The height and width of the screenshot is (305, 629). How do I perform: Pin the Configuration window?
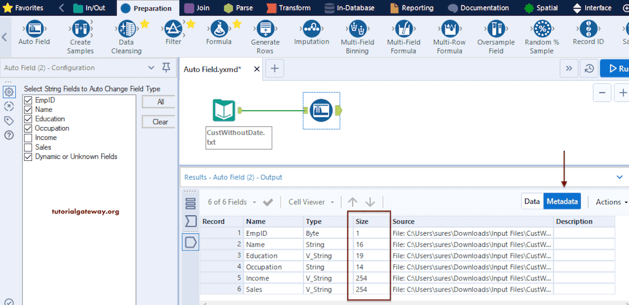click(x=166, y=68)
